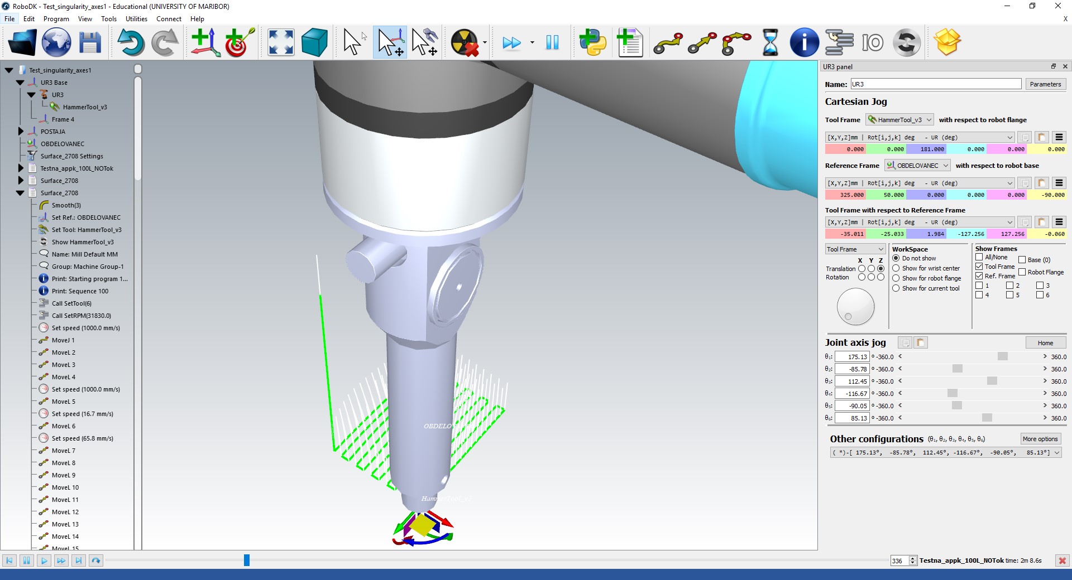The height and width of the screenshot is (580, 1072).
Task: Open the globe online library icon
Action: click(x=56, y=42)
